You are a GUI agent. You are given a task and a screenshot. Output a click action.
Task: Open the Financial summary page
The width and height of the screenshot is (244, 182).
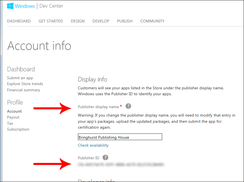coord(24,90)
